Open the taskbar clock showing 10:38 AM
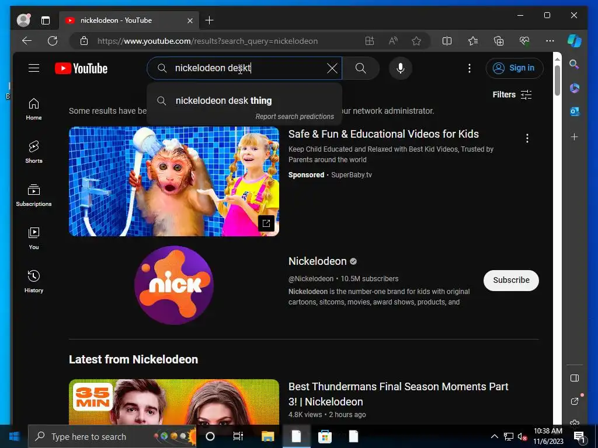598x448 pixels. pyautogui.click(x=548, y=436)
